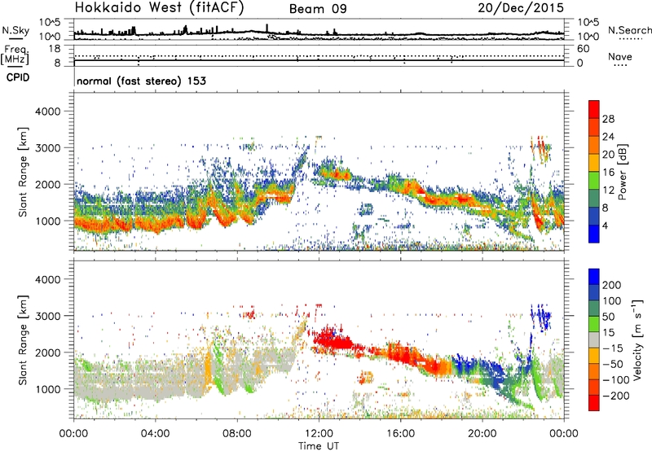Click the date '20/Dec/2015'
This screenshot has width=652, height=451.
[521, 7]
